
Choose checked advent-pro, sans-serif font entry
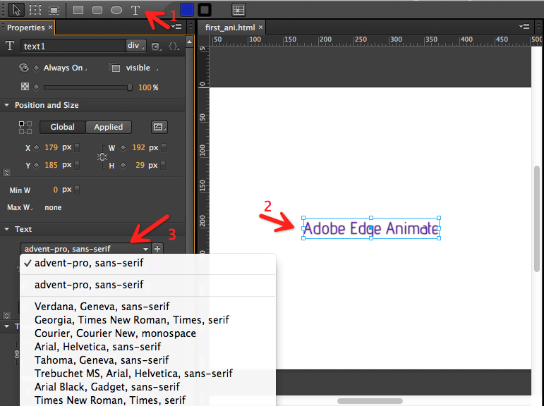(x=147, y=263)
